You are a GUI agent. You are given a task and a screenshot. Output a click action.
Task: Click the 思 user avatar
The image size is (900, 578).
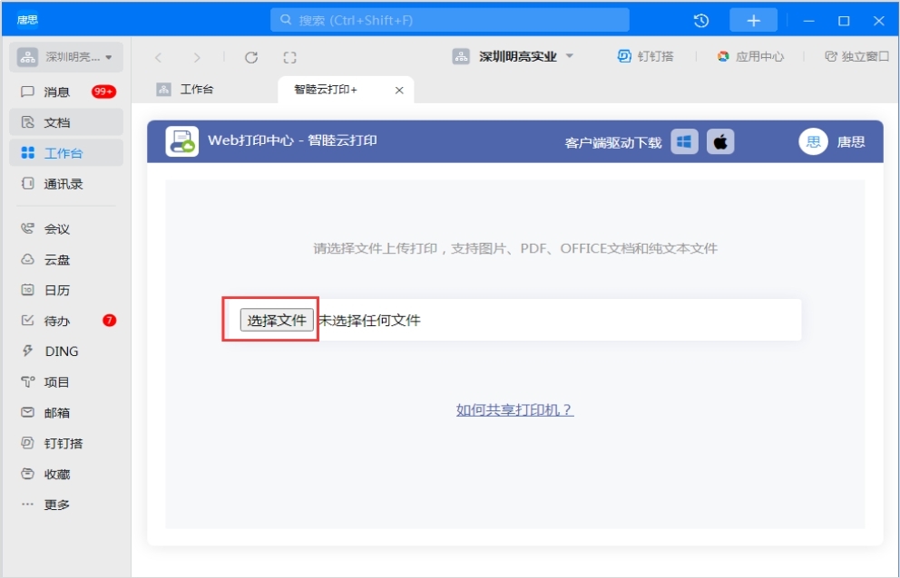tap(813, 141)
